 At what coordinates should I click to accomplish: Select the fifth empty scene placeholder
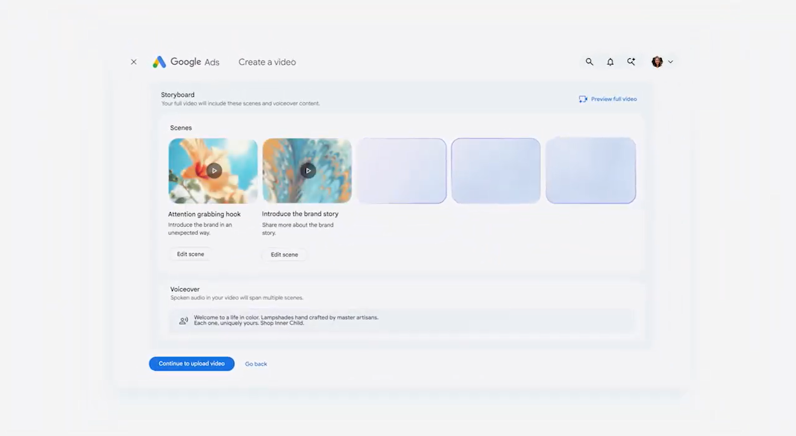pos(591,171)
